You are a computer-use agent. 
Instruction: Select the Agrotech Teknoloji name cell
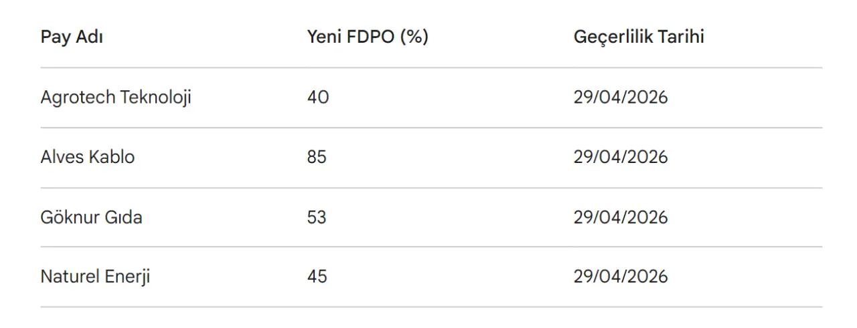pos(116,98)
